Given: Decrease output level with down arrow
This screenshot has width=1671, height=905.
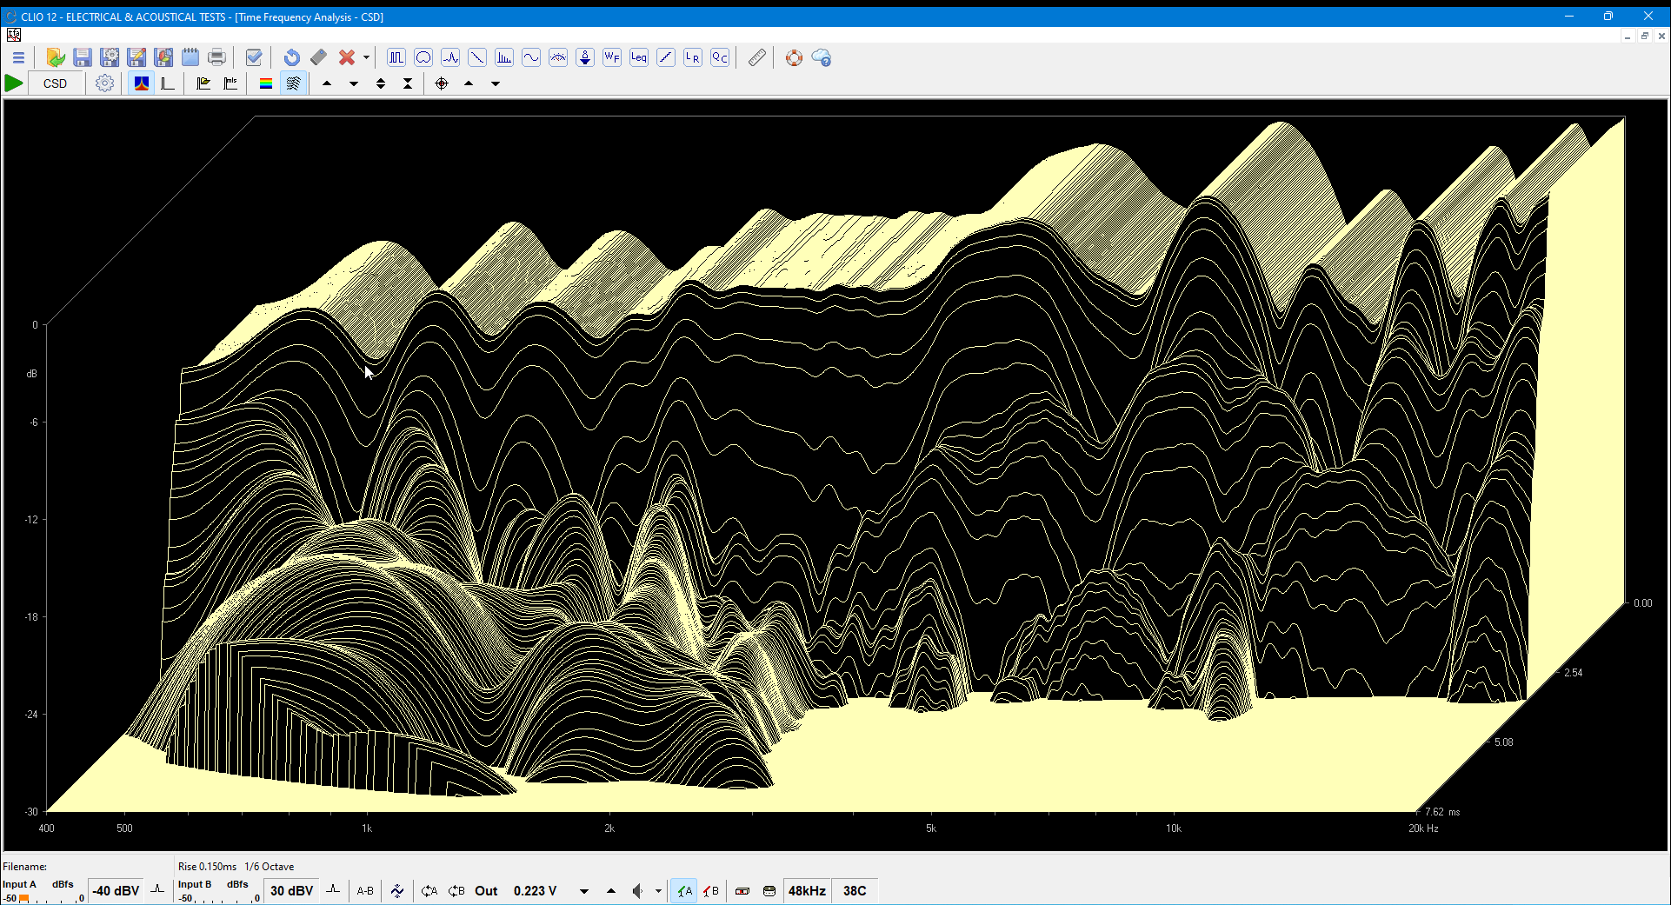Looking at the screenshot, I should click(584, 891).
